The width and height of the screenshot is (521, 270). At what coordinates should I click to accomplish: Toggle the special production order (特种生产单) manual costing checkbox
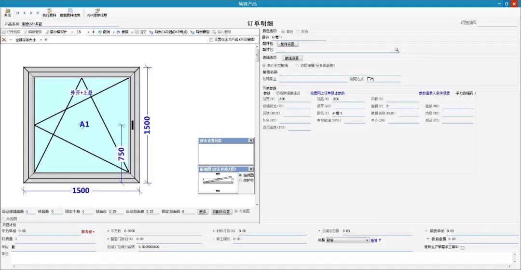(x=463, y=248)
